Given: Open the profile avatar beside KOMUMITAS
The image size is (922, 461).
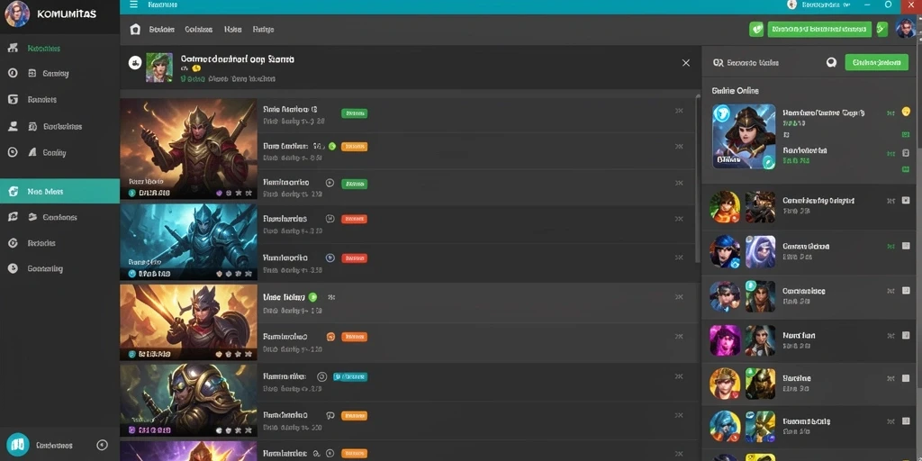Looking at the screenshot, I should point(17,14).
